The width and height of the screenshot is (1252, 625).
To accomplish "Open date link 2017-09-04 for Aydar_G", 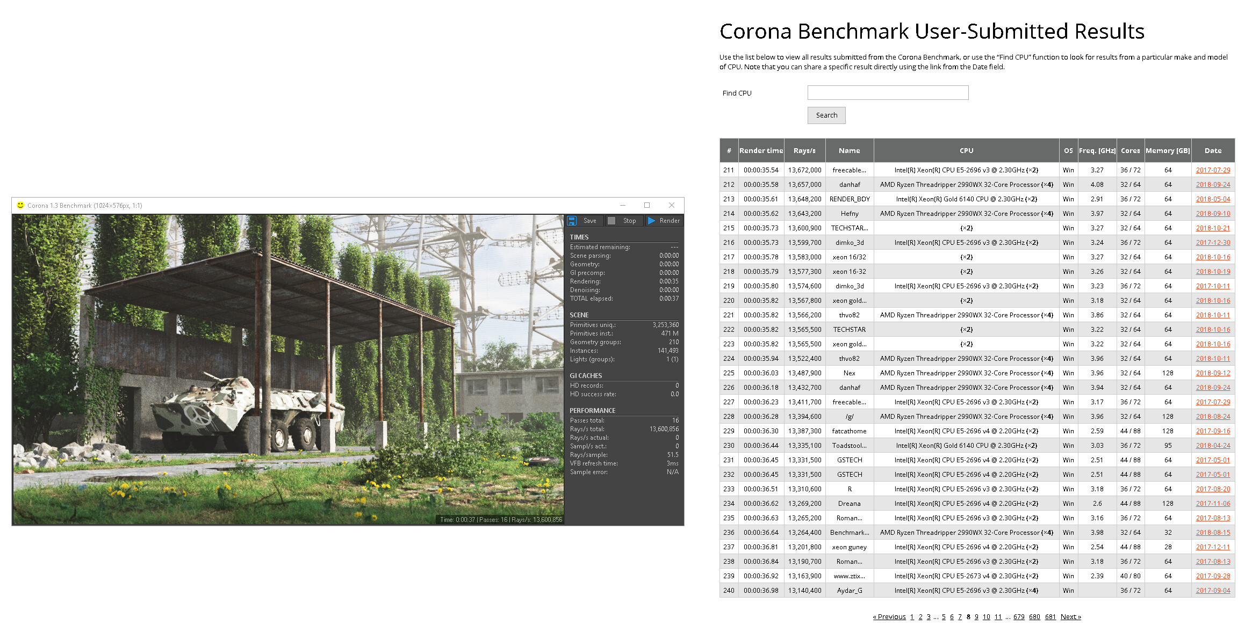I will pyautogui.click(x=1213, y=590).
